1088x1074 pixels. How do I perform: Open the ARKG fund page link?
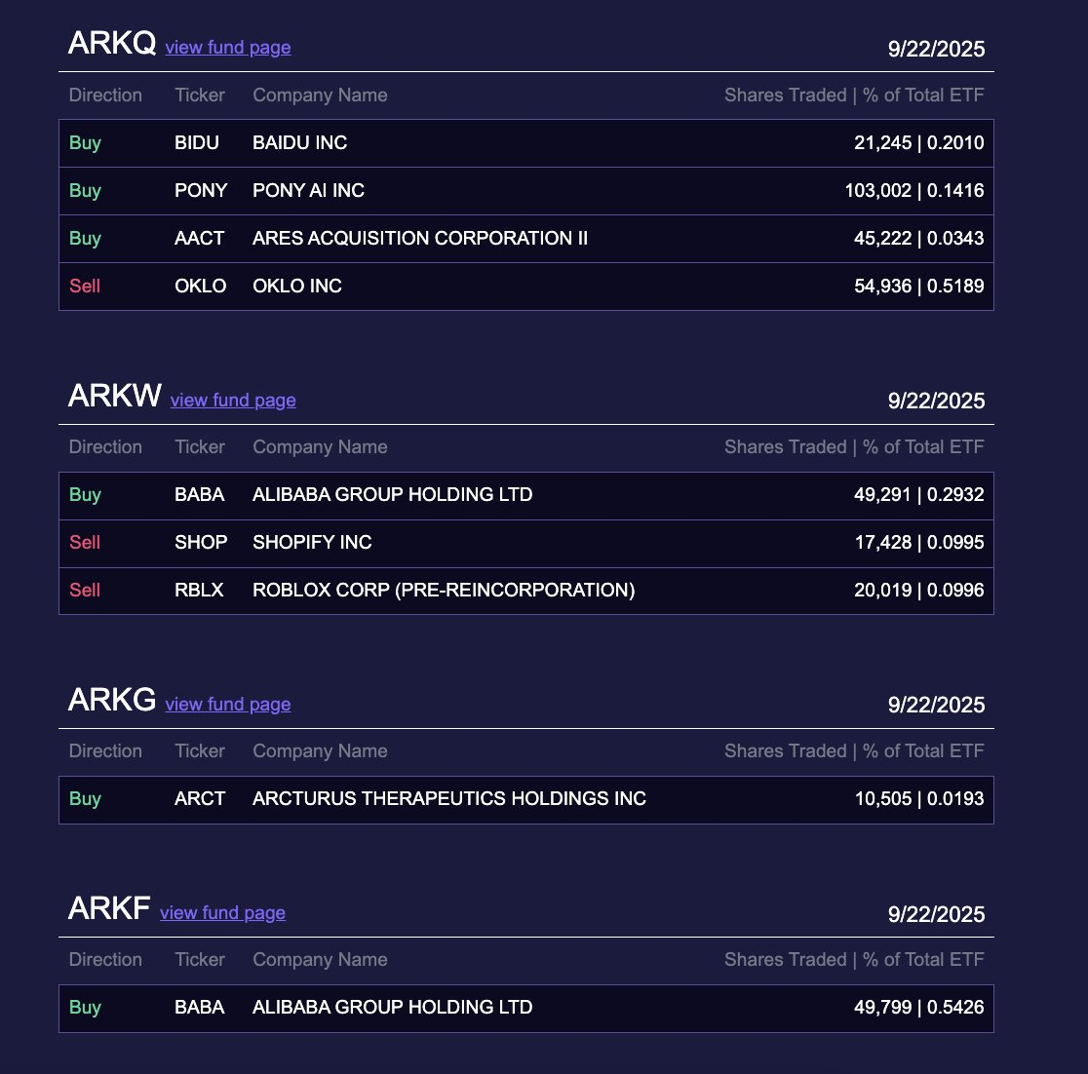click(227, 704)
